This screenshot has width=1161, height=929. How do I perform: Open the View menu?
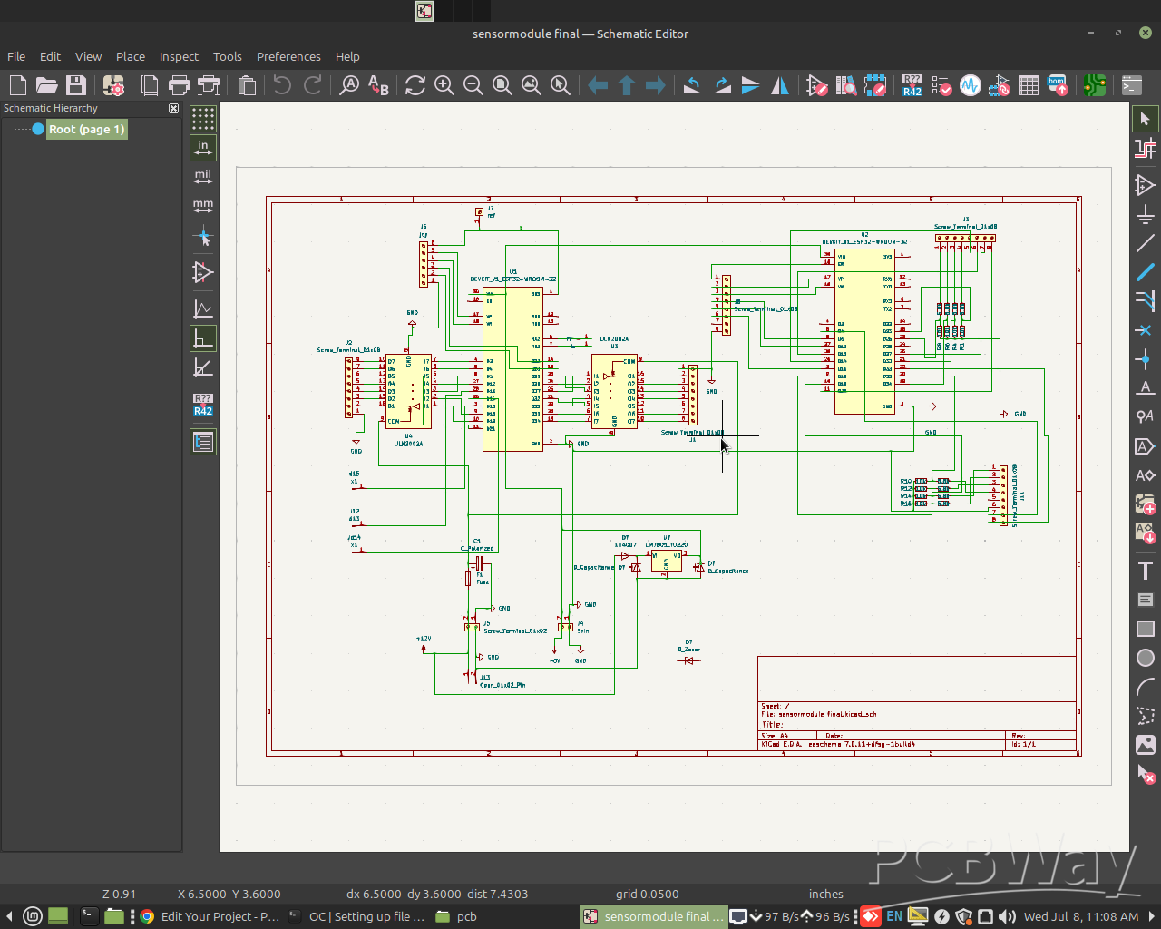[88, 56]
